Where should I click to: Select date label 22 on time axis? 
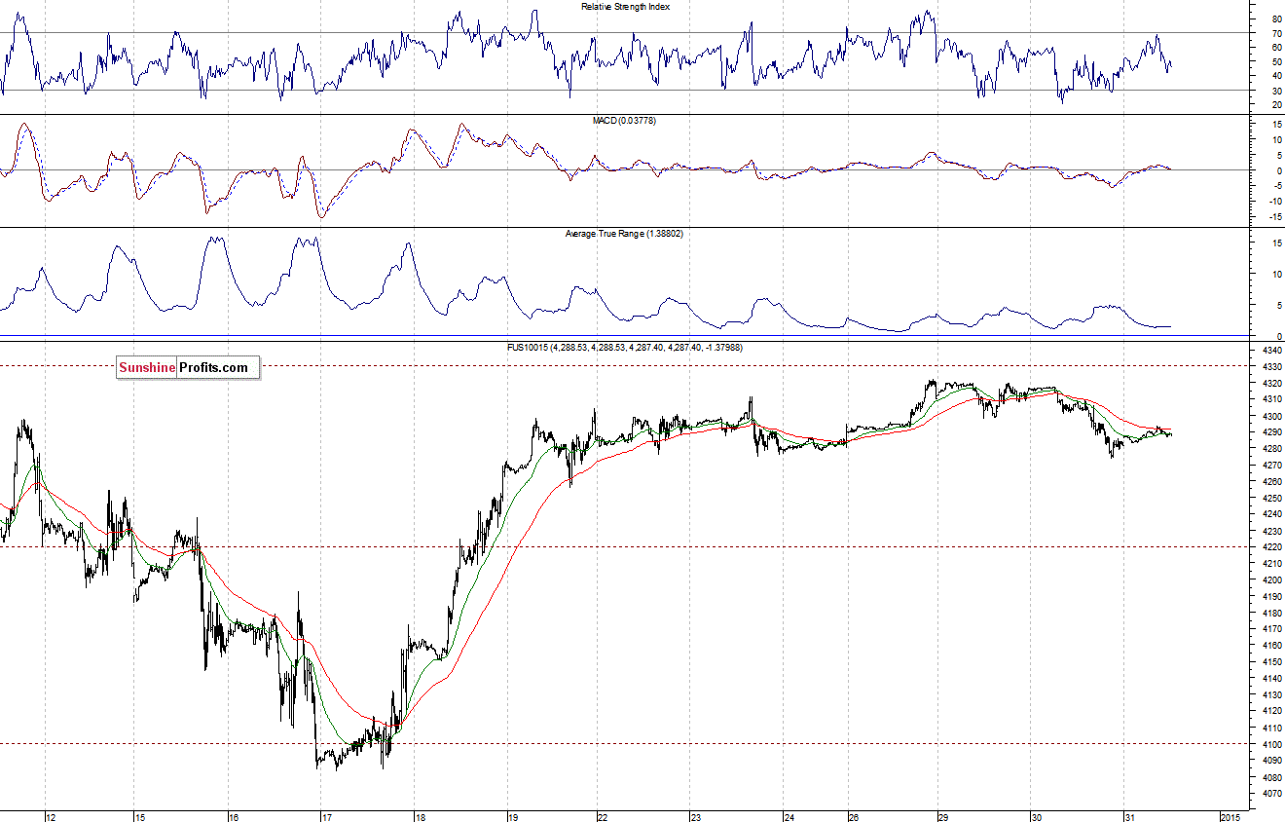point(604,816)
